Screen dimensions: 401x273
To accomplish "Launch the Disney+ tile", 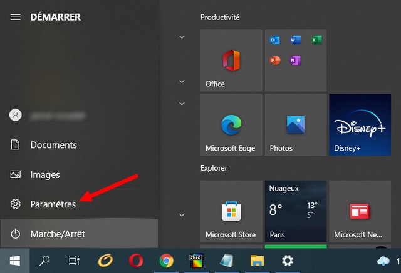I will coord(360,125).
